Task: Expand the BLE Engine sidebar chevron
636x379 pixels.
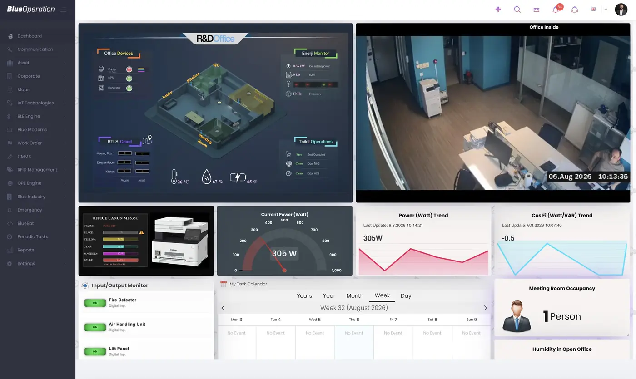Action: [x=65, y=116]
